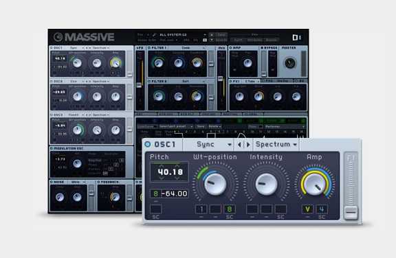
Task: Open Noise White type dropdown
Action: pyautogui.click(x=76, y=182)
